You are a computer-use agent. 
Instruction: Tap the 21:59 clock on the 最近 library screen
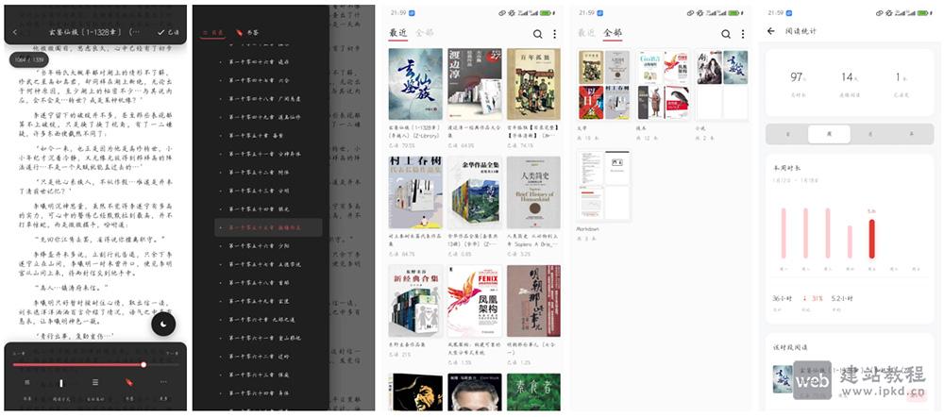(398, 12)
